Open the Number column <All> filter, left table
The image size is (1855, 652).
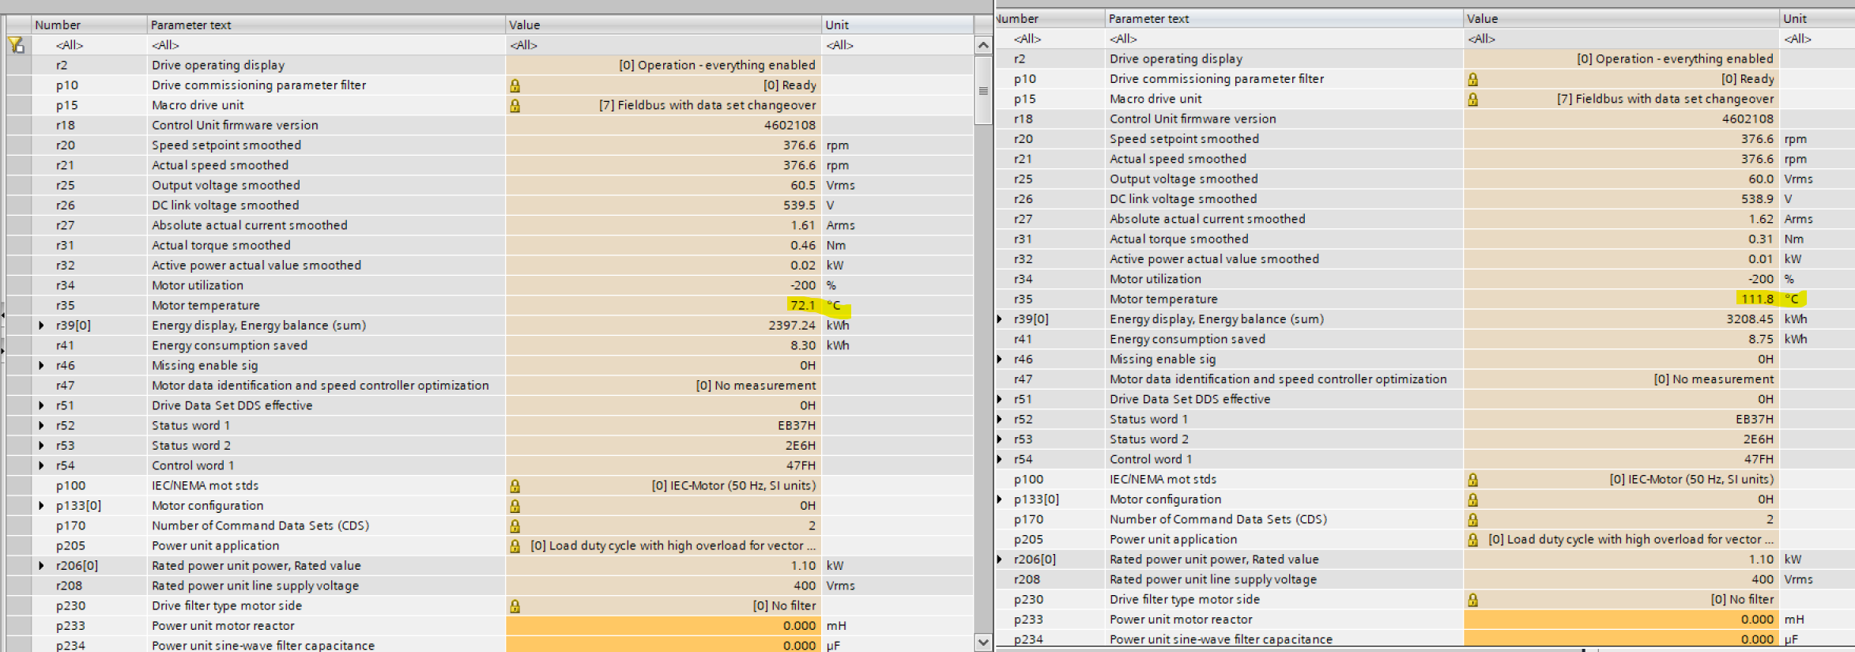pos(70,45)
